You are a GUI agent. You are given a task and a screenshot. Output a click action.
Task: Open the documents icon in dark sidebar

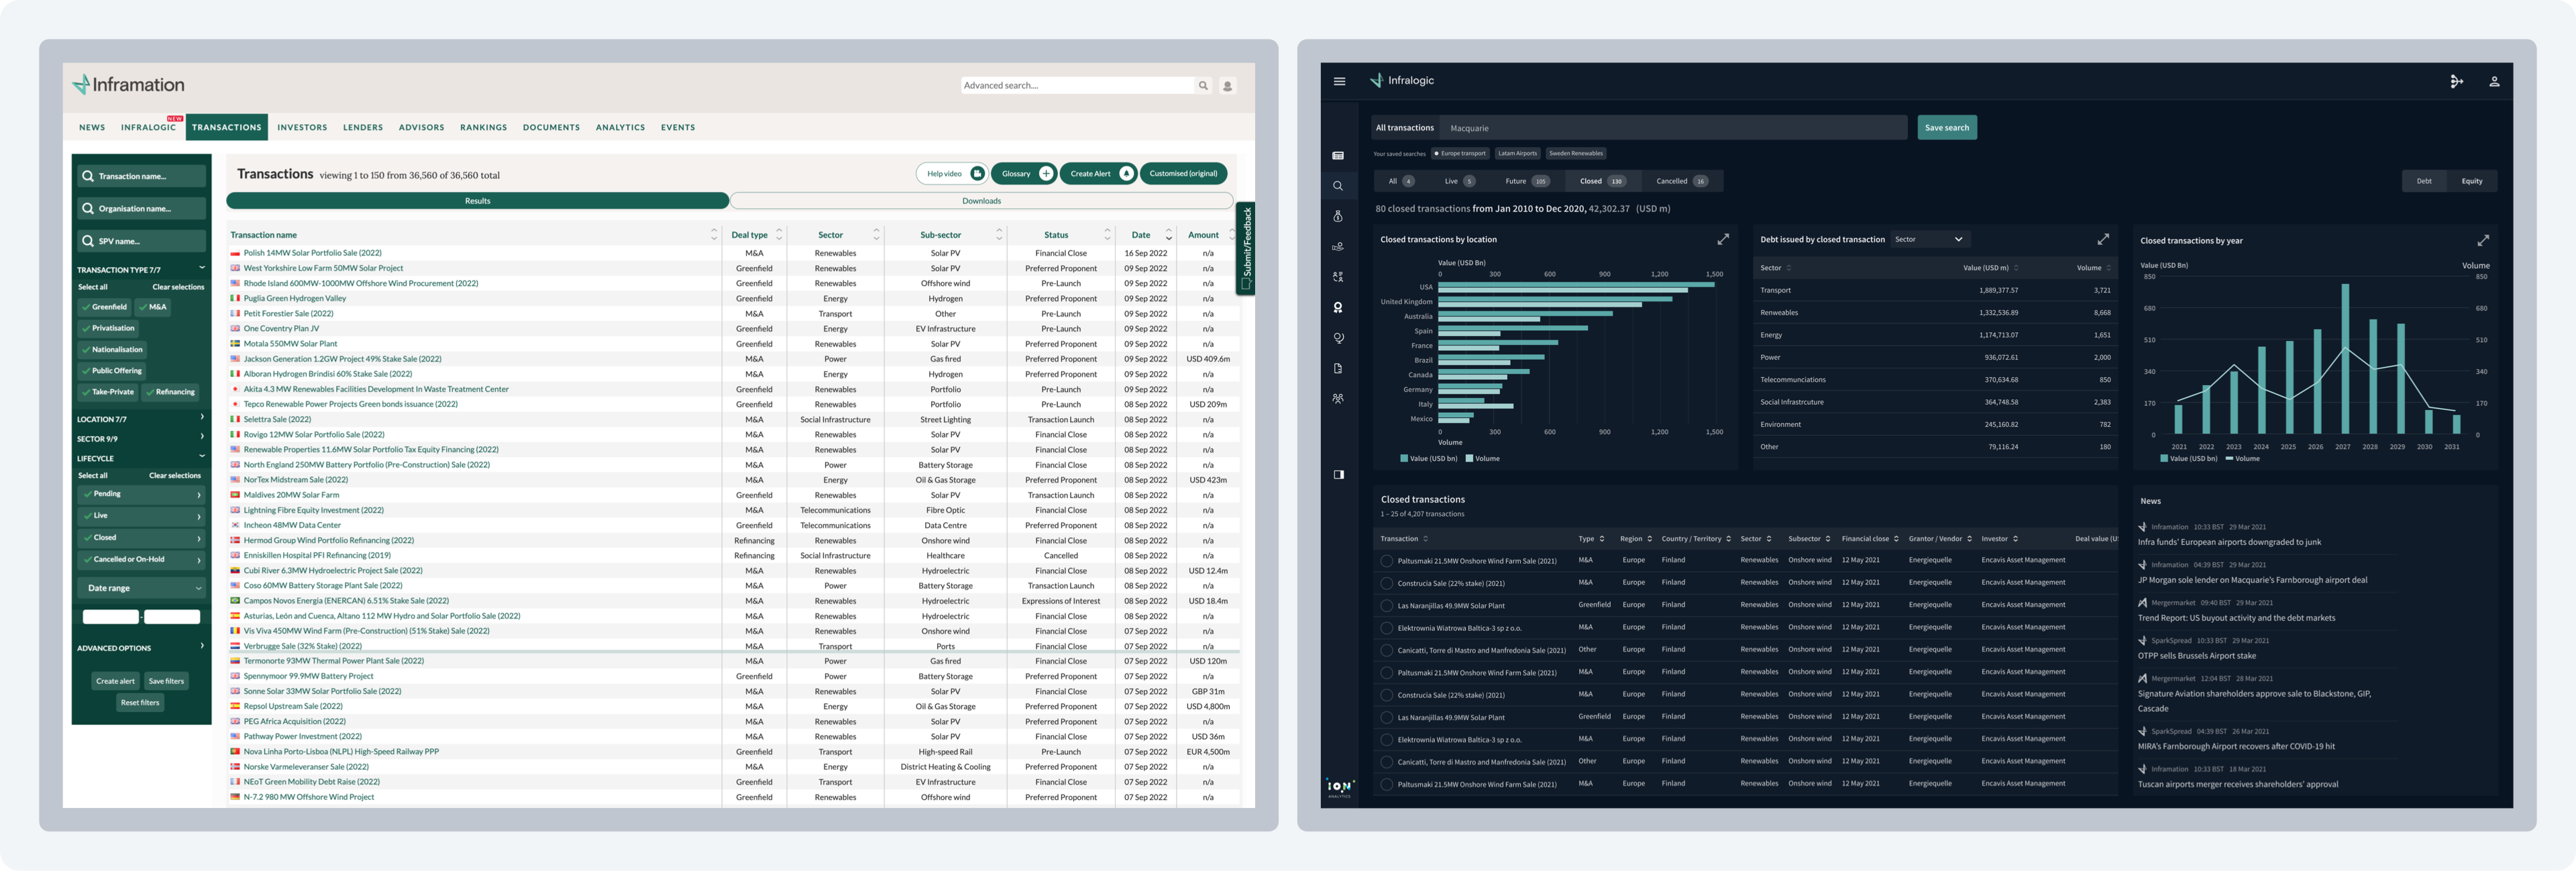point(1338,368)
